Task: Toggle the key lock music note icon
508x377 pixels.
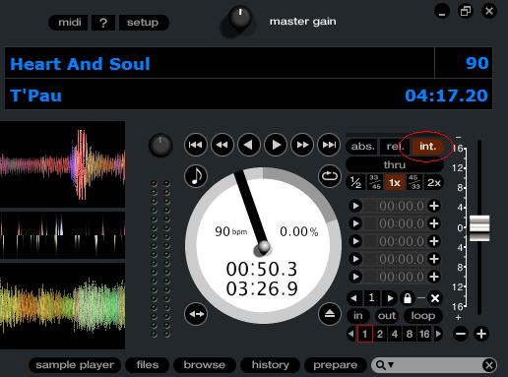Action: (196, 176)
